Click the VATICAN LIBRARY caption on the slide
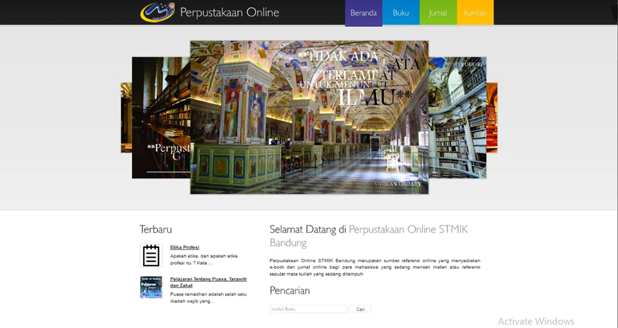Viewport: 618px width, 328px height. click(398, 184)
